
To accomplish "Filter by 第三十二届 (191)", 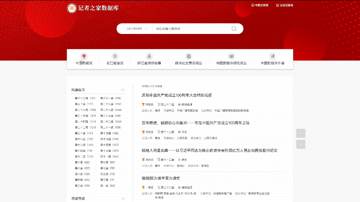I will [x=85, y=98].
